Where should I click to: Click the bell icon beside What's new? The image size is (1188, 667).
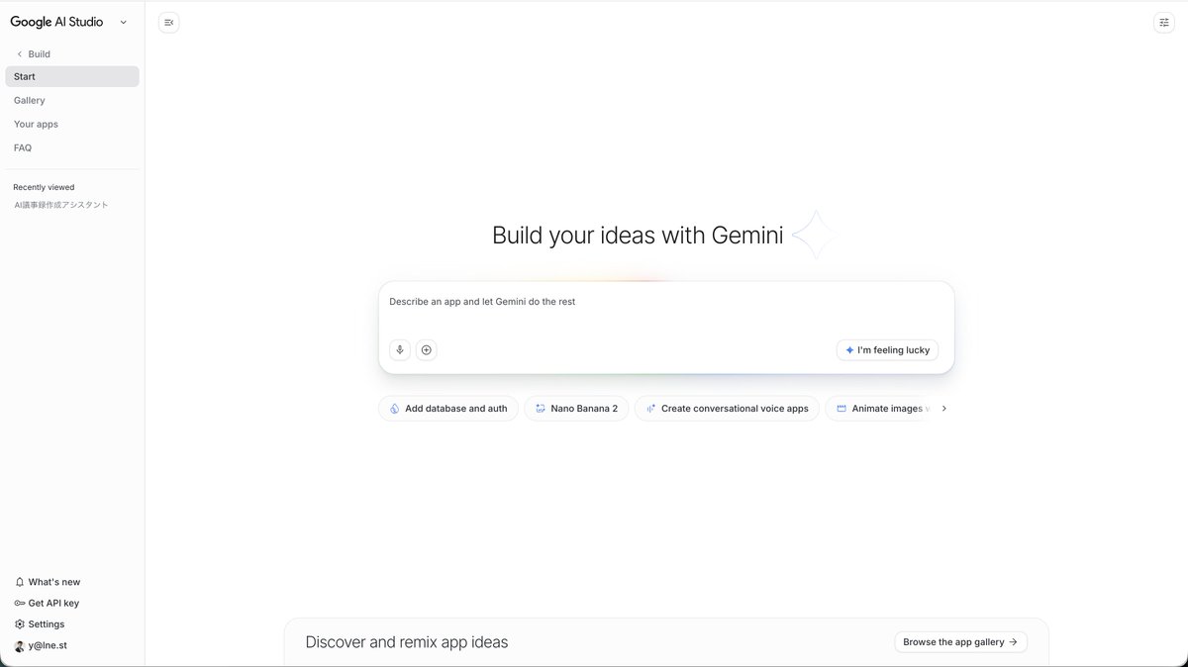(x=20, y=582)
